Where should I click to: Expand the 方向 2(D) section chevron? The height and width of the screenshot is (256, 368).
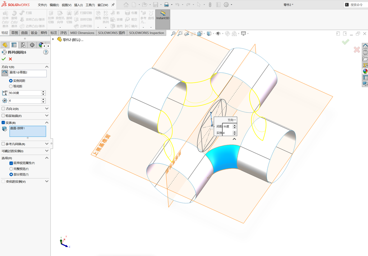coord(47,108)
